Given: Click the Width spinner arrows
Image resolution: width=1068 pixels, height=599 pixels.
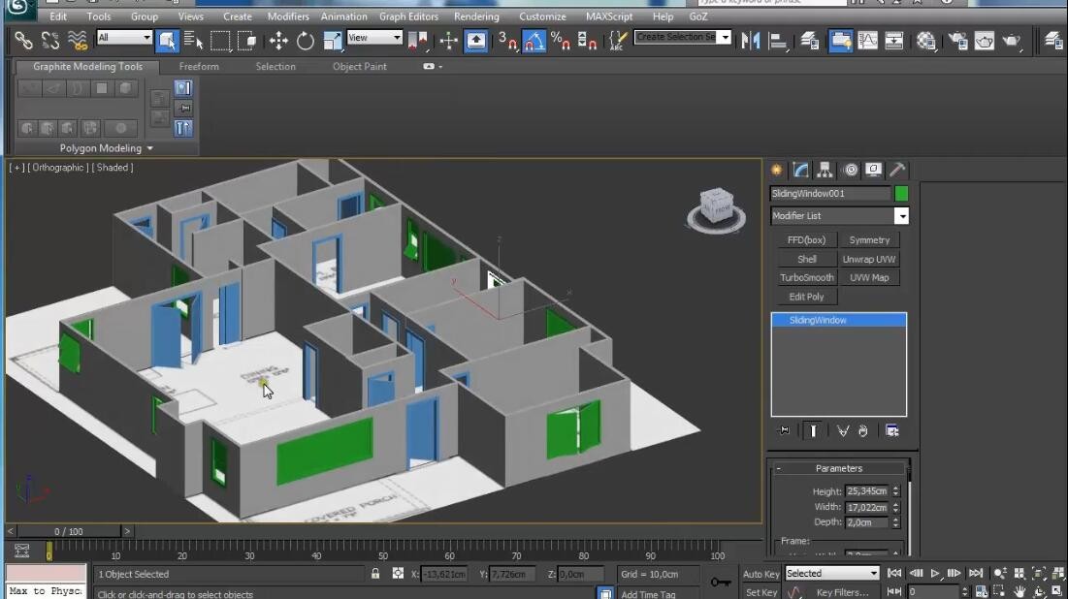Looking at the screenshot, I should coord(895,507).
